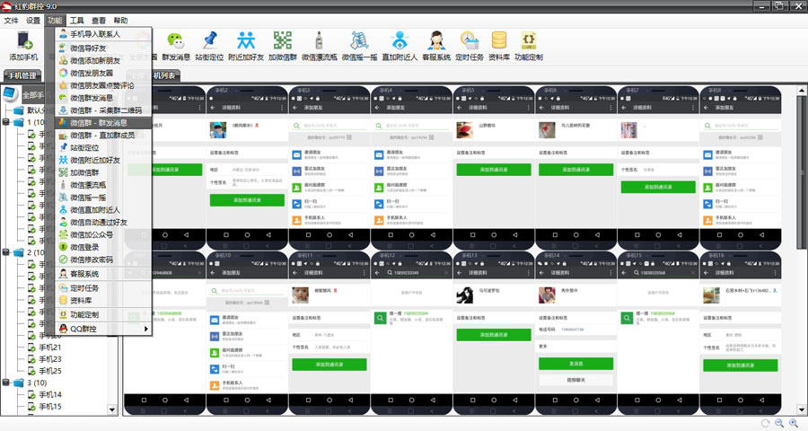Screen dimensions: 808x431
Task: Click the search field on 手机3 screen
Action: (x=329, y=126)
